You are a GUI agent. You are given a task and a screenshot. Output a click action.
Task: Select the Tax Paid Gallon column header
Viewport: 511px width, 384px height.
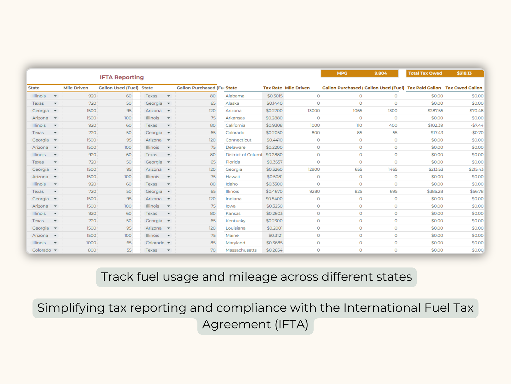click(x=424, y=88)
